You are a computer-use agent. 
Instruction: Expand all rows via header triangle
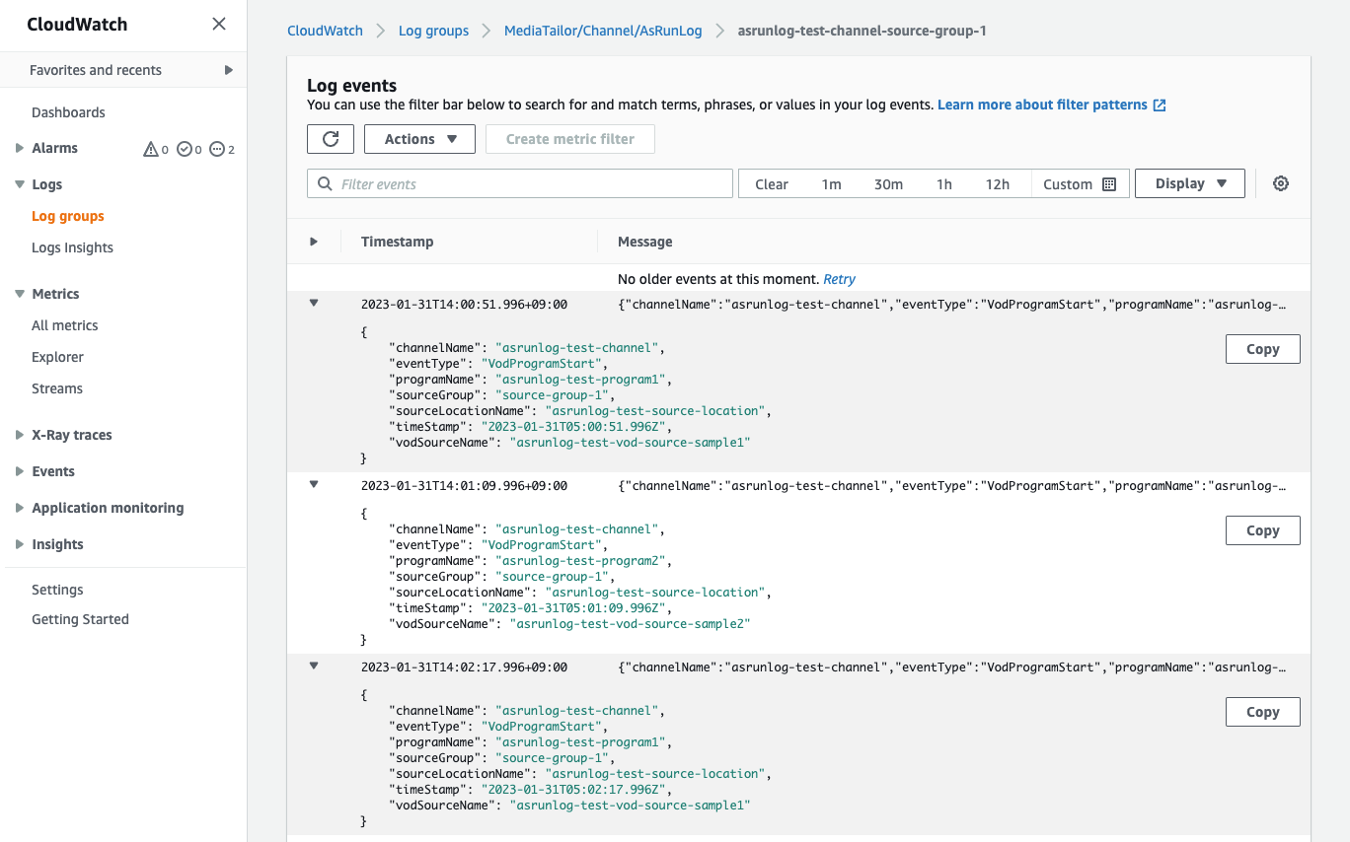pyautogui.click(x=314, y=242)
